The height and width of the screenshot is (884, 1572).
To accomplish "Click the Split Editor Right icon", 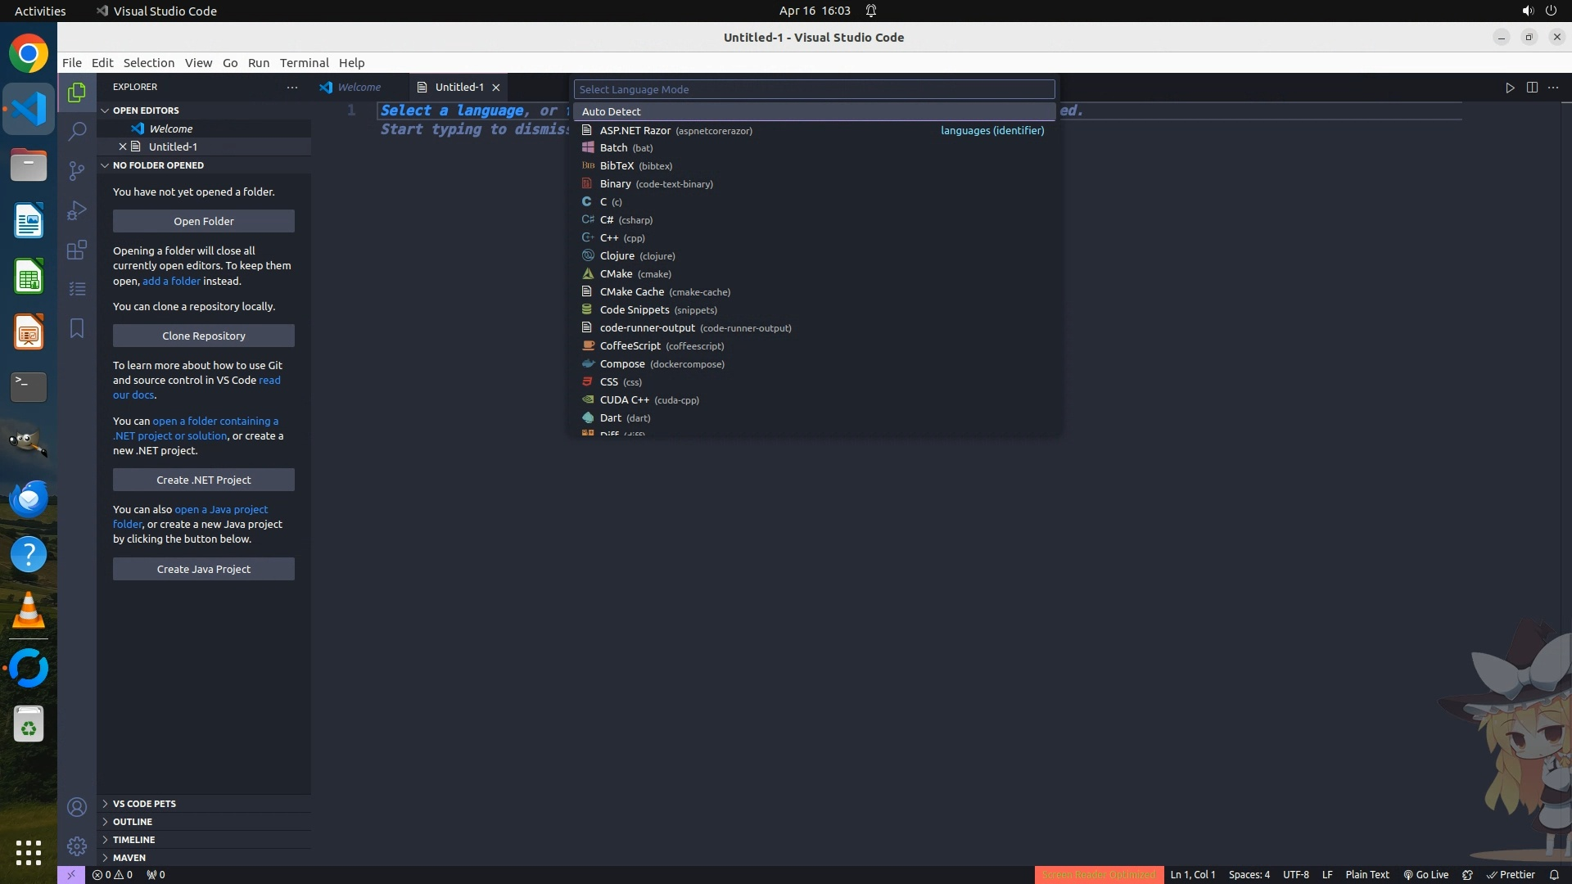I will 1532,88.
